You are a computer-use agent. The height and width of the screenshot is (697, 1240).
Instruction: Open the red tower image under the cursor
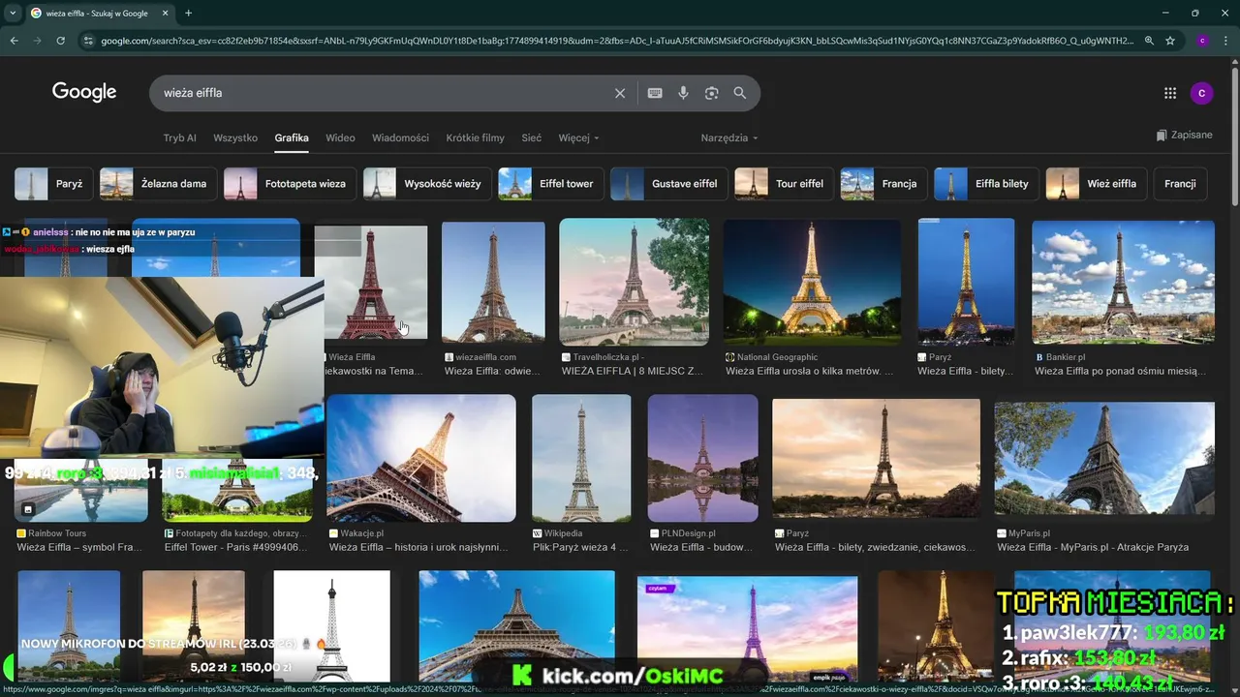(371, 282)
